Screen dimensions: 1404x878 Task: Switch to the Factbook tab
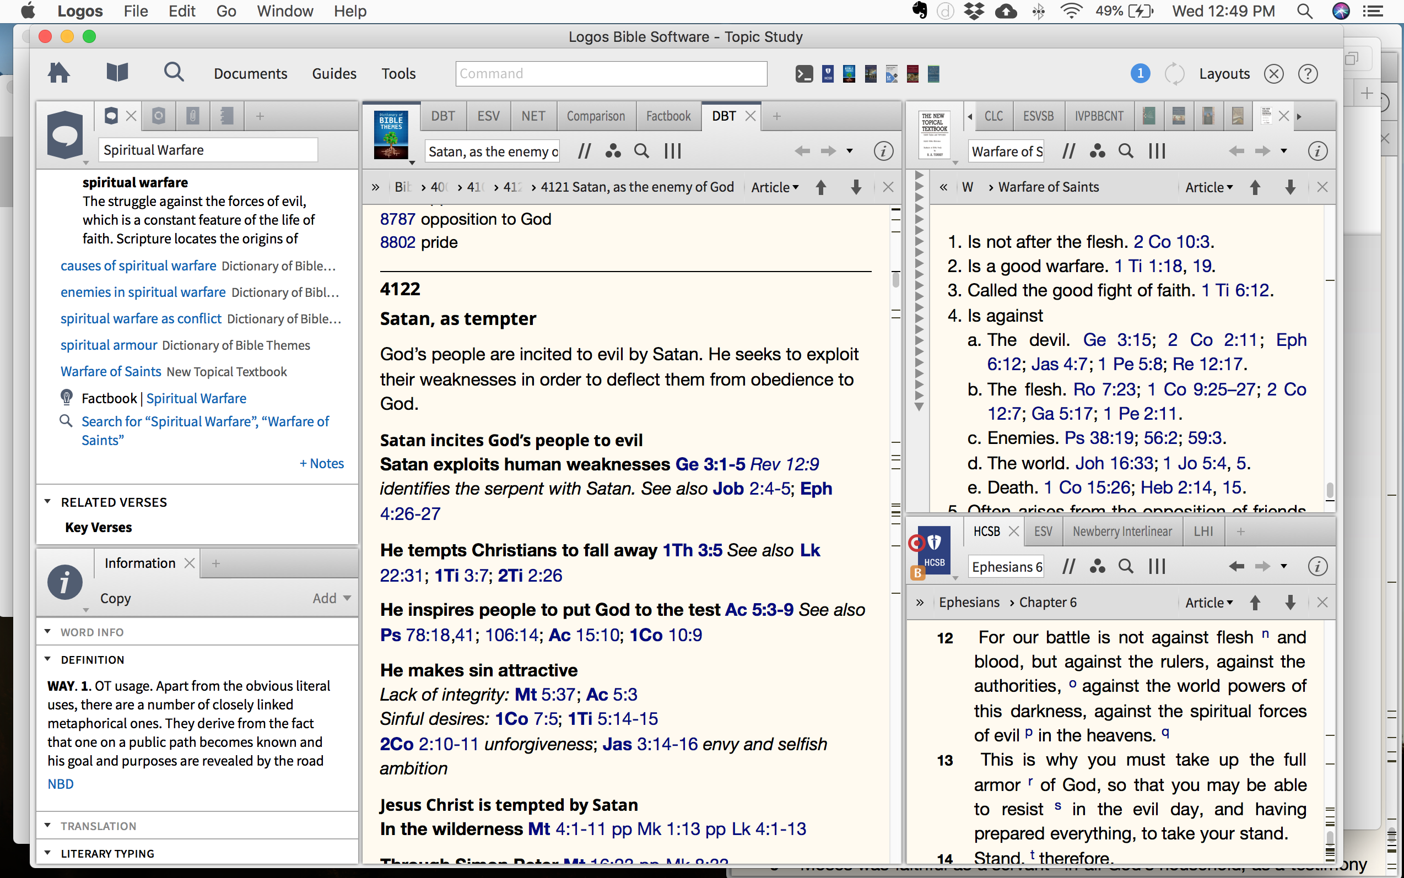click(x=668, y=116)
